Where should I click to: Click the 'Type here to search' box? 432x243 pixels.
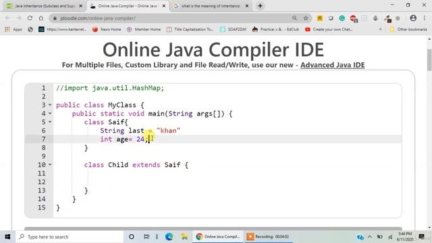point(70,237)
